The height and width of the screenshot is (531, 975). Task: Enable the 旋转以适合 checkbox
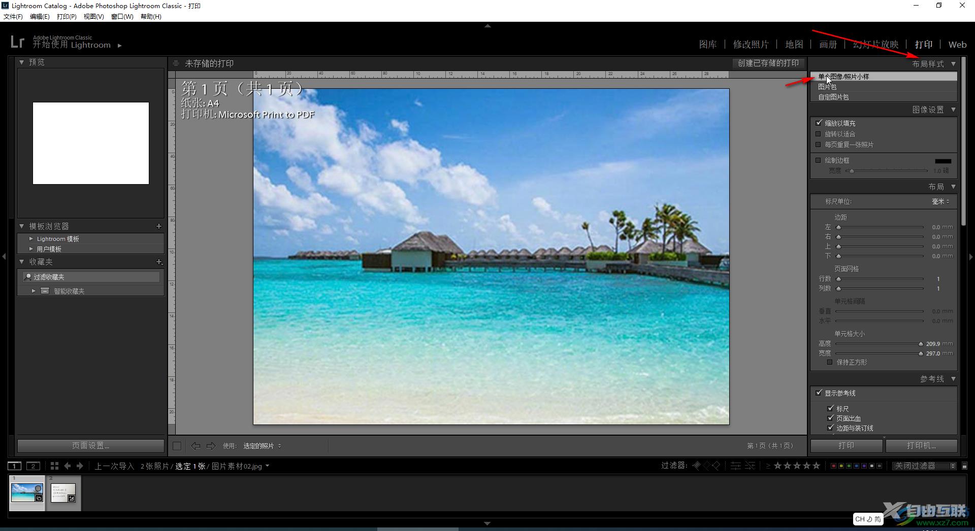(818, 134)
